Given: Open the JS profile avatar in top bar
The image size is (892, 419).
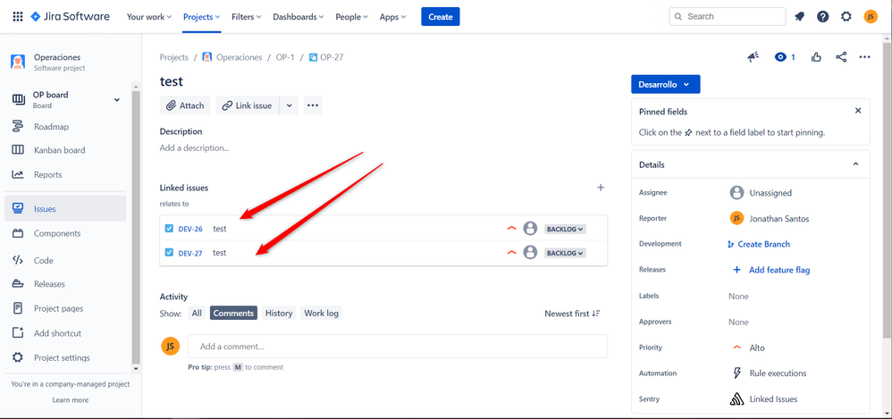Looking at the screenshot, I should (871, 16).
